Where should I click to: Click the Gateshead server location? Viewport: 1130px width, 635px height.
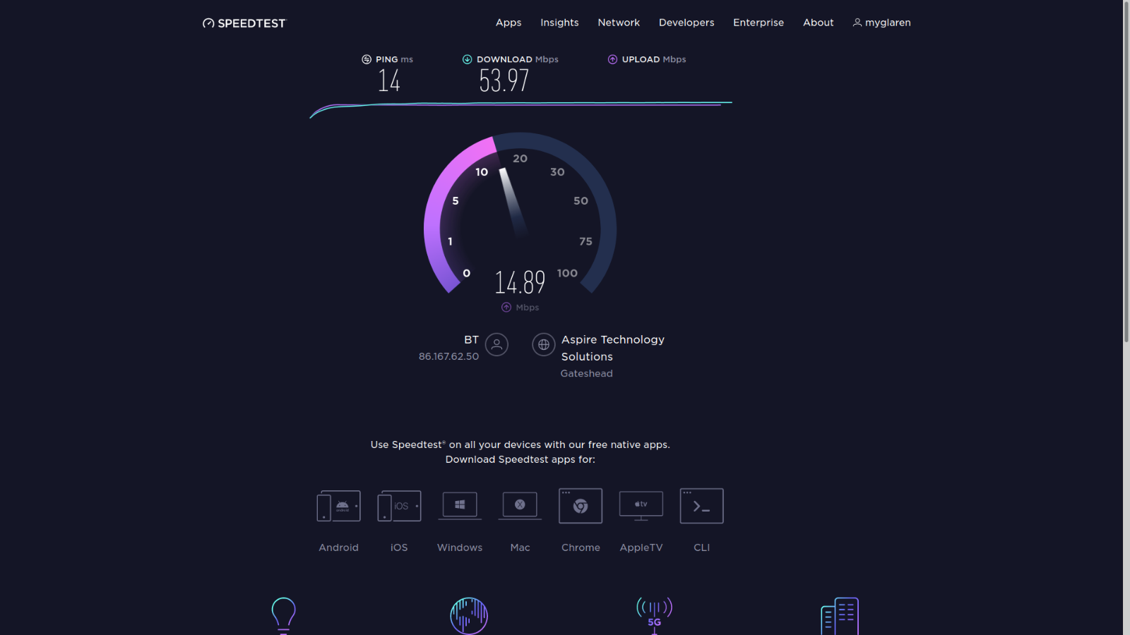click(587, 373)
